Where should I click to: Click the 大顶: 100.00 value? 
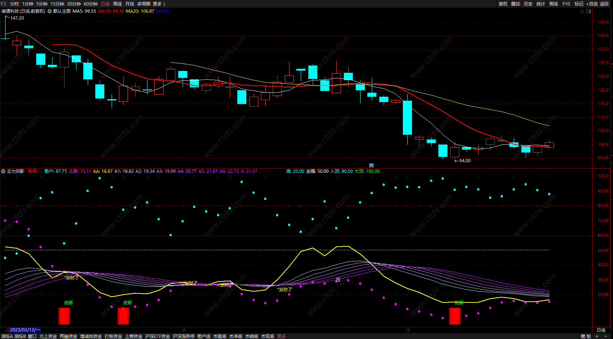[367, 171]
